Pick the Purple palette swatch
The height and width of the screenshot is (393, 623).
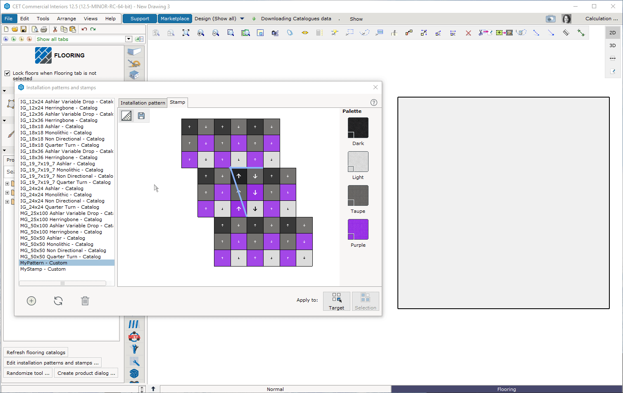coord(358,229)
